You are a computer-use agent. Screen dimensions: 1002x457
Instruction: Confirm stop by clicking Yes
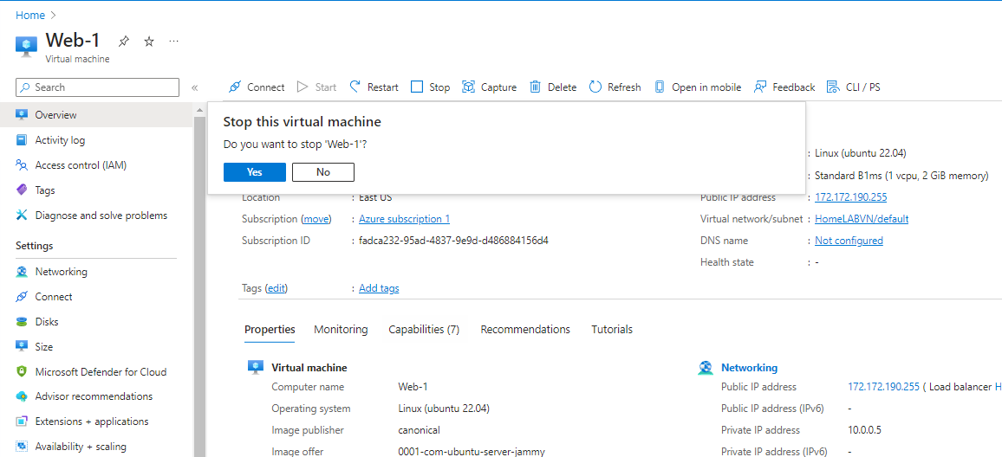254,171
